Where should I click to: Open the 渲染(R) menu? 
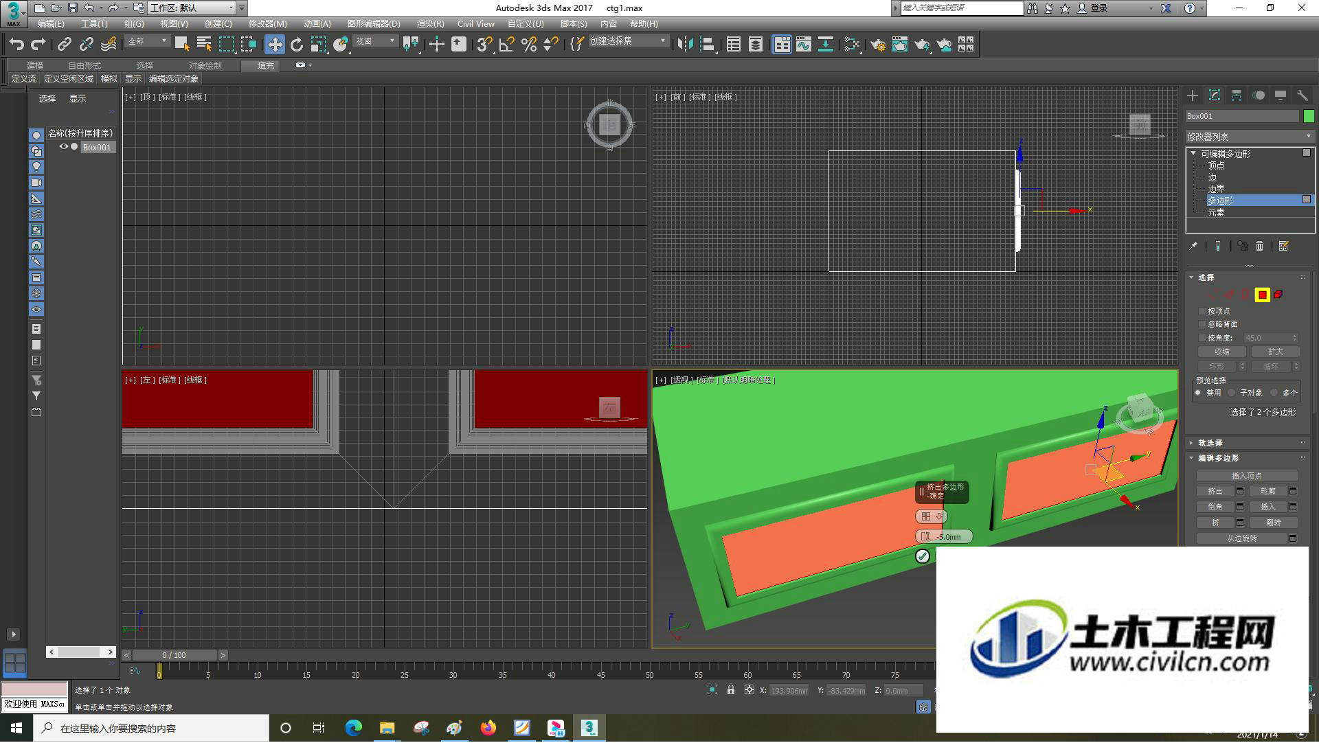pyautogui.click(x=430, y=24)
